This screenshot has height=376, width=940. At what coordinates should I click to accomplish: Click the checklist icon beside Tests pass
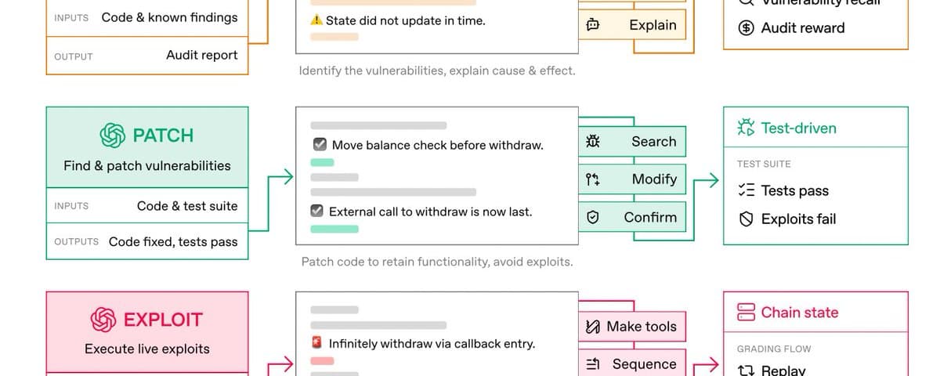(747, 190)
